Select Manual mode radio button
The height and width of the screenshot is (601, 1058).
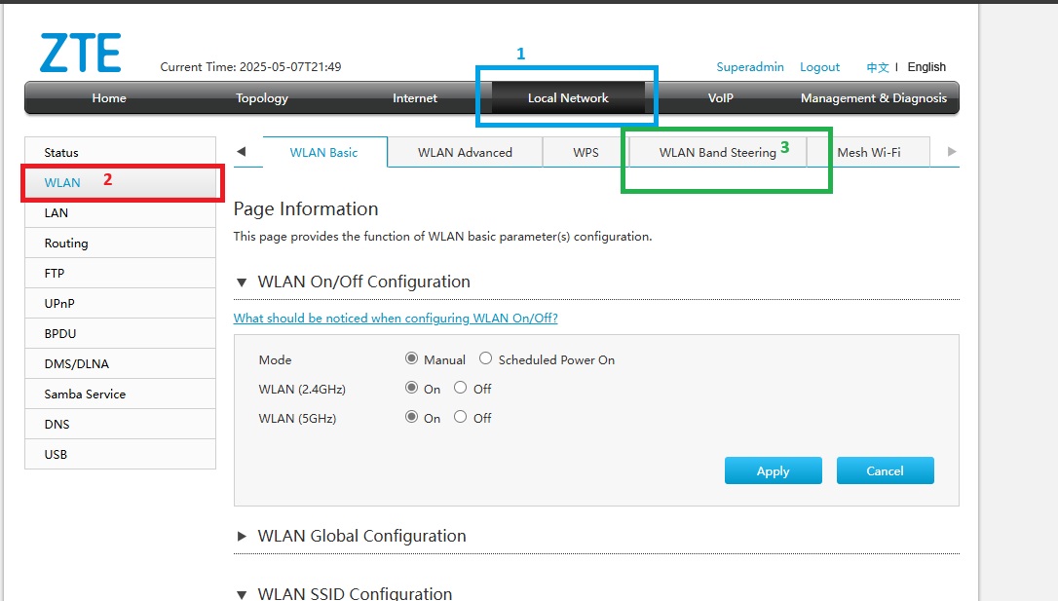click(411, 359)
